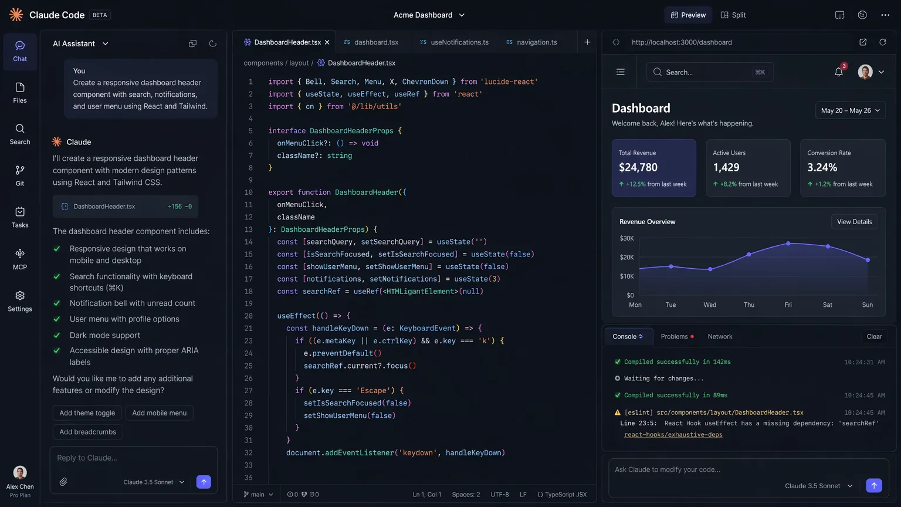The image size is (901, 507).
Task: Open the Acme Dashboard project dropdown
Action: coord(429,15)
